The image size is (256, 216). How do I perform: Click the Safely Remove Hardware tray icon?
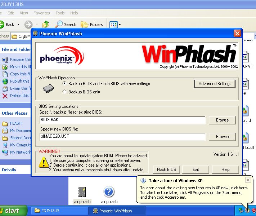[241, 211]
